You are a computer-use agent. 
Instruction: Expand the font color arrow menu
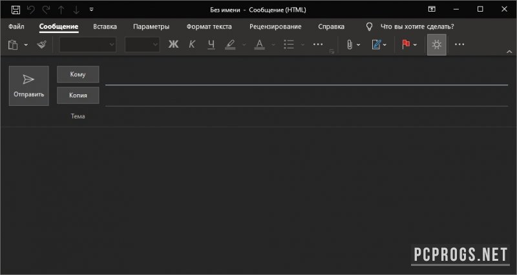(273, 45)
